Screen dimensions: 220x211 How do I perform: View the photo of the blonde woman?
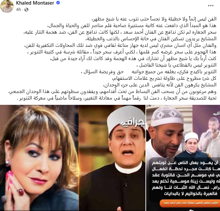coord(39,158)
